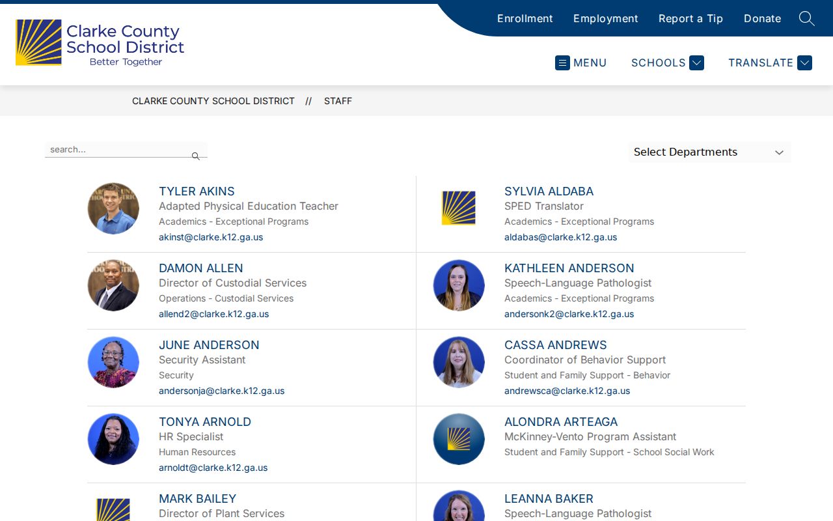This screenshot has width=833, height=521.
Task: Open the Donate link
Action: point(763,18)
